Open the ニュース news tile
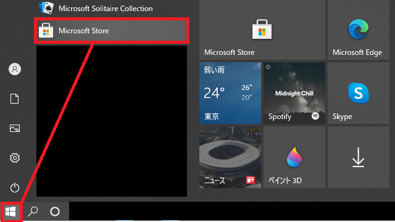This screenshot has width=395, height=222. (x=230, y=157)
